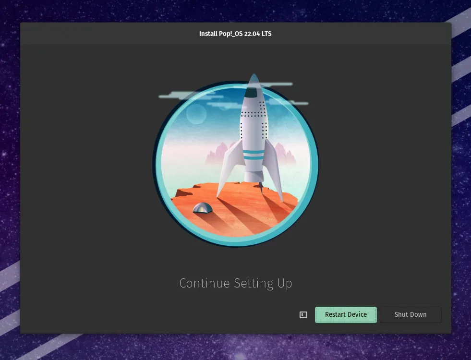
Task: Click the rocket's right landing fin
Action: [274, 163]
